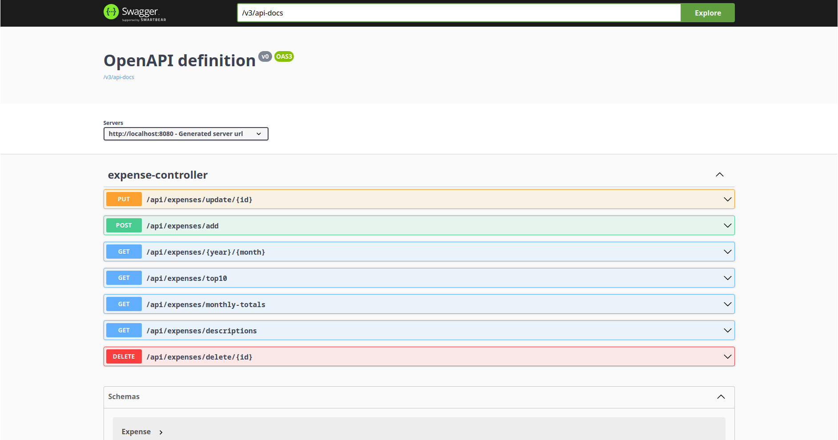
Task: Click the OAS3 badge next to the title
Action: click(x=284, y=56)
